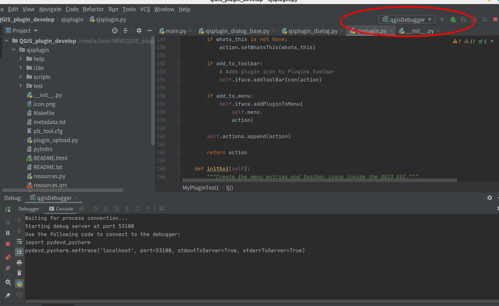The image size is (499, 306).
Task: Open Project view dropdown arrow
Action: coord(36,31)
